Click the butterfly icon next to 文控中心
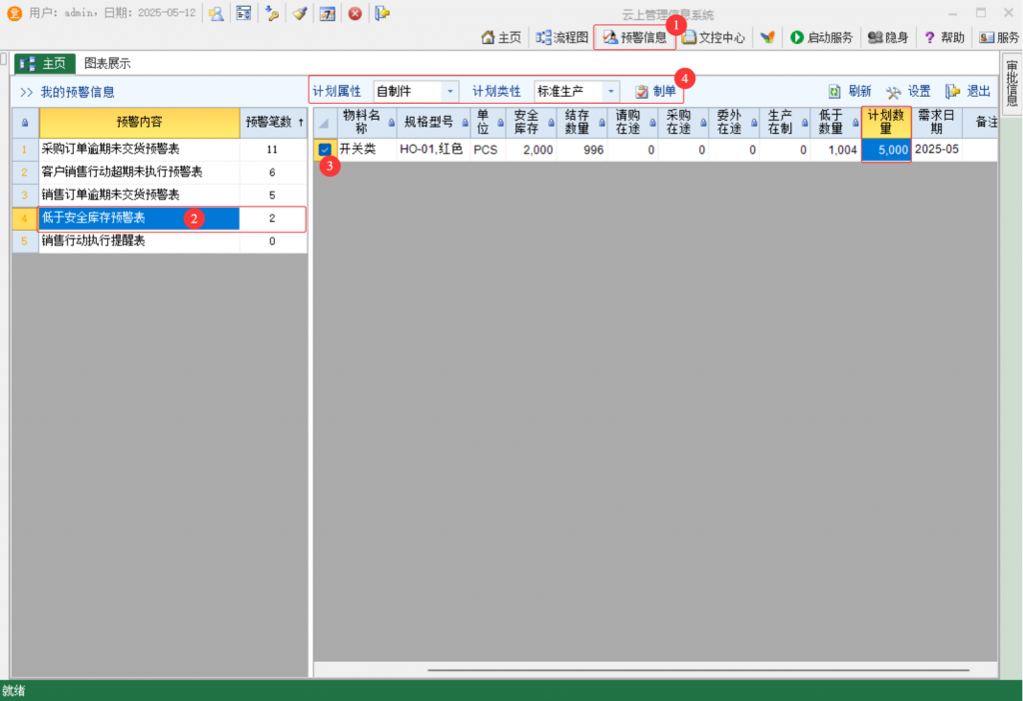The height and width of the screenshot is (701, 1023). click(766, 37)
